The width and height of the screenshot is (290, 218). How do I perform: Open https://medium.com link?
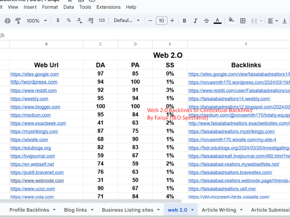click(30, 115)
